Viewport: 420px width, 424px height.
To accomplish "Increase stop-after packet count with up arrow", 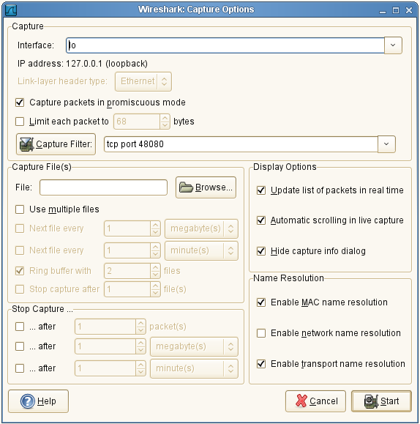I will (x=140, y=323).
